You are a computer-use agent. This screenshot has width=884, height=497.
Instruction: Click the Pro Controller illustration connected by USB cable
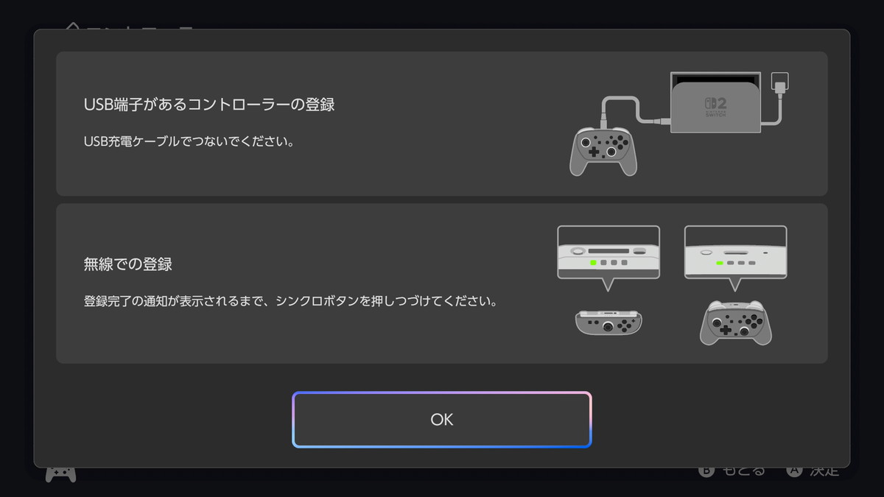[x=603, y=151]
